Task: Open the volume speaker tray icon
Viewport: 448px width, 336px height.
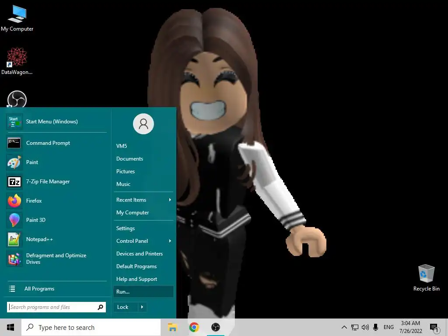Action: click(365, 327)
